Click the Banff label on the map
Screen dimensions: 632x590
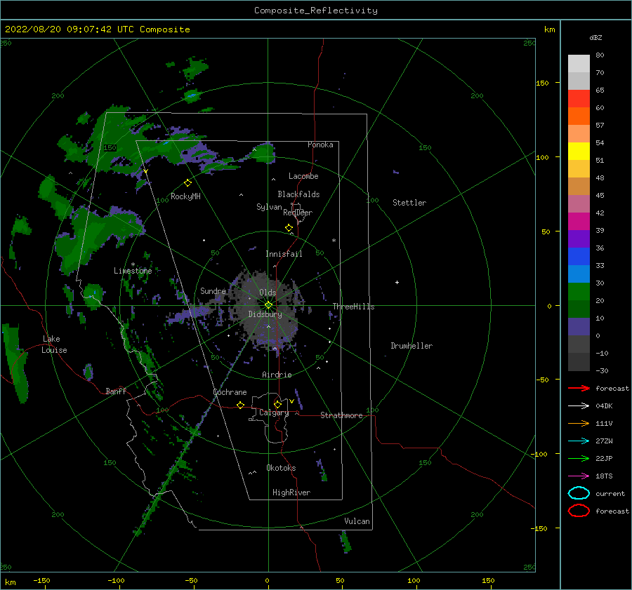point(116,391)
